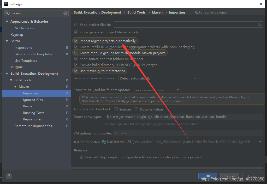Click Maven in breadcrumb path
Screen dimensions: 267x184
157,13
